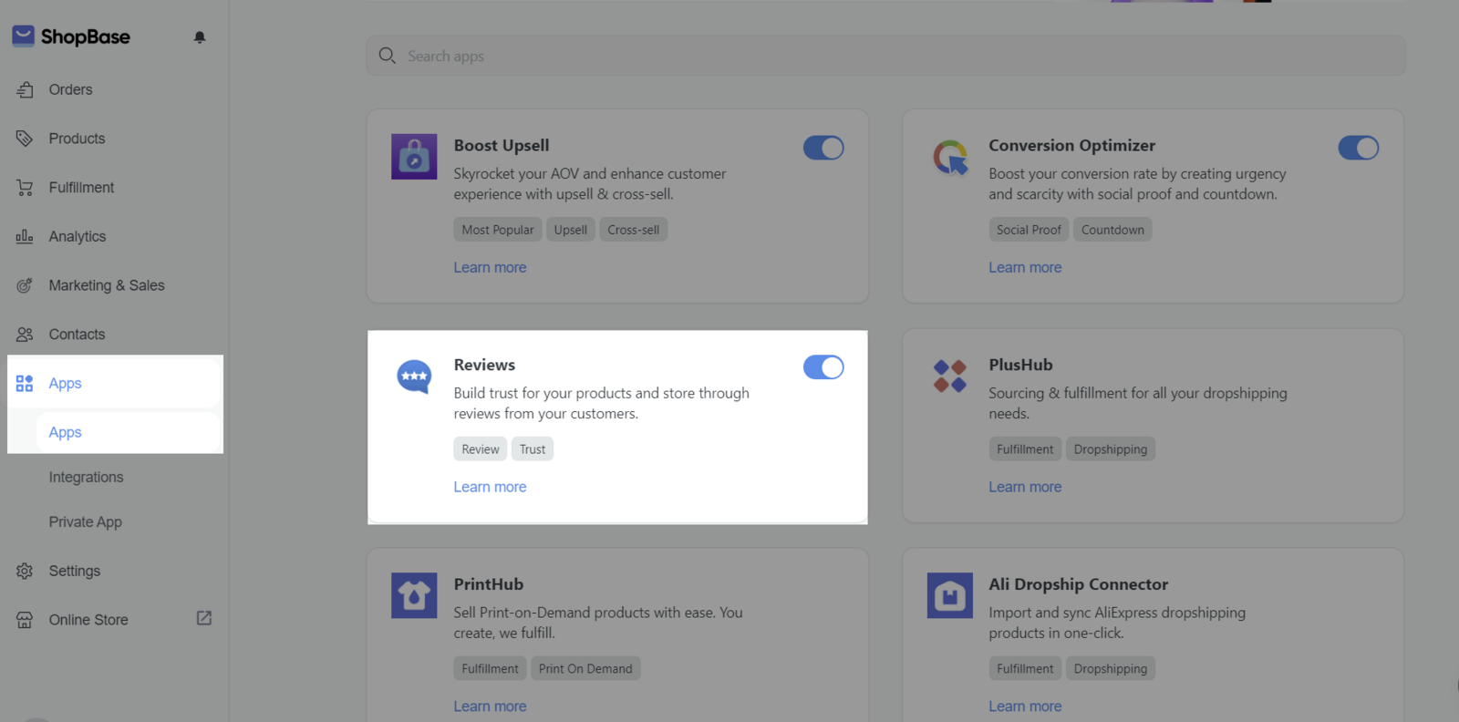Click the Most Popular tag

(x=498, y=230)
